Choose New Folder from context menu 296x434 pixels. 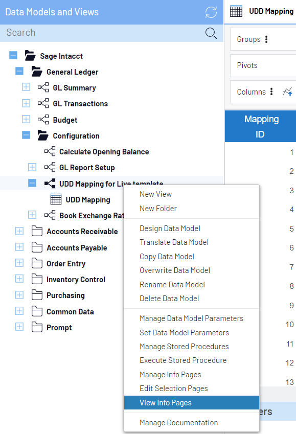pyautogui.click(x=192, y=209)
